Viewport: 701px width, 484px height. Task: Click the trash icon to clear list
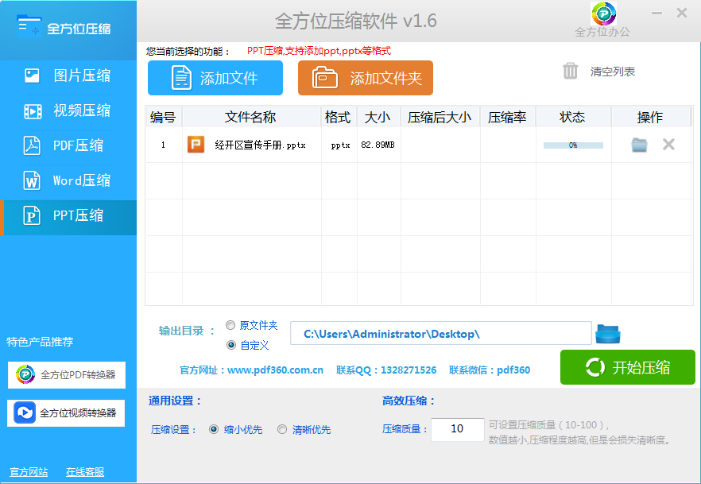click(570, 72)
